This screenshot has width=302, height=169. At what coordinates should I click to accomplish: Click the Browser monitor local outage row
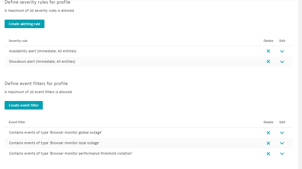pyautogui.click(x=54, y=143)
